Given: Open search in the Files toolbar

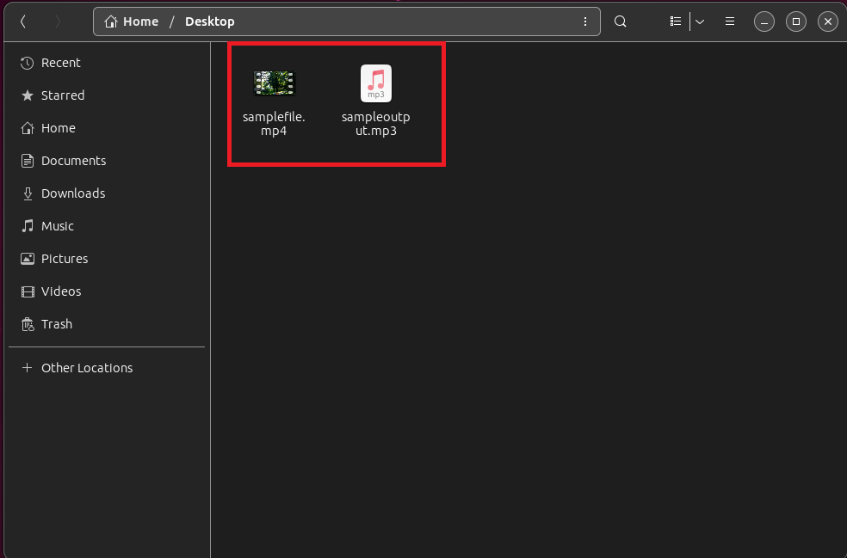Looking at the screenshot, I should tap(620, 21).
